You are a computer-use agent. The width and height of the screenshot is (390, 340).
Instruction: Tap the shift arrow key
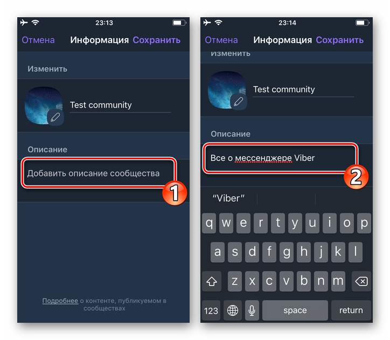point(212,281)
